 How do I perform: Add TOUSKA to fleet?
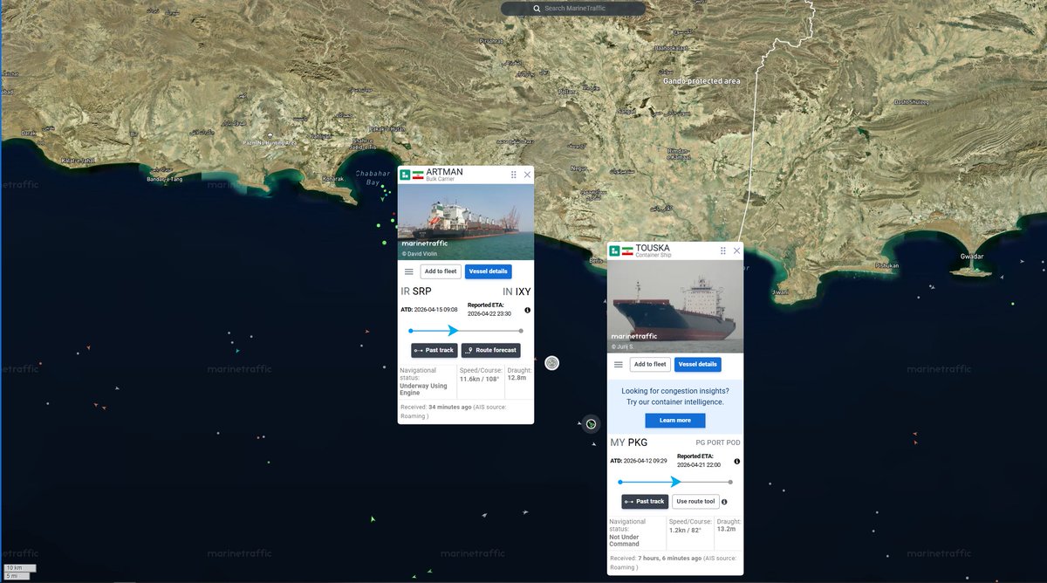point(650,365)
